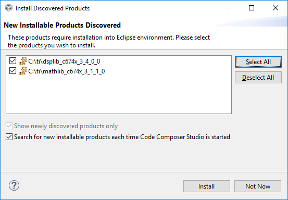288x200 pixels.
Task: Close the Install Discovered Products dialog
Action: 276,8
